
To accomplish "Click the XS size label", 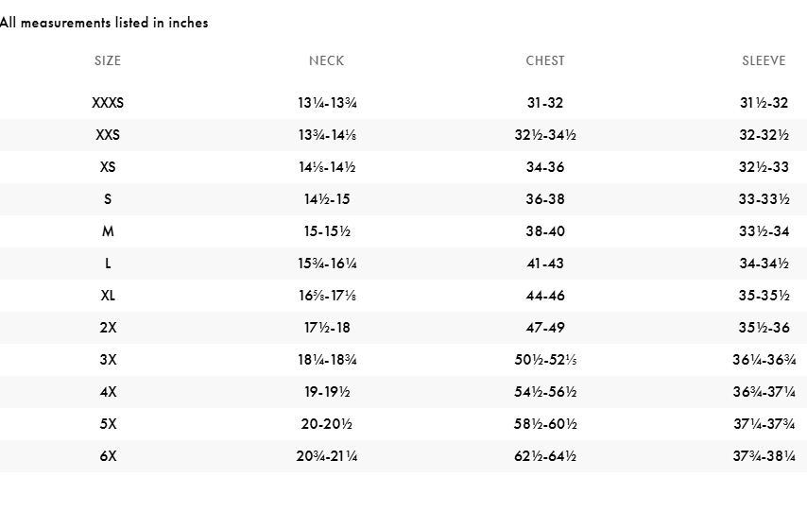I will pos(108,167).
